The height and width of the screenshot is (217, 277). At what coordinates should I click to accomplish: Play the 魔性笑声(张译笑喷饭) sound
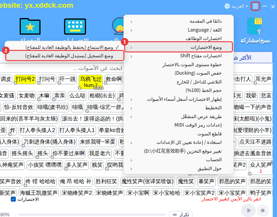tap(147, 182)
